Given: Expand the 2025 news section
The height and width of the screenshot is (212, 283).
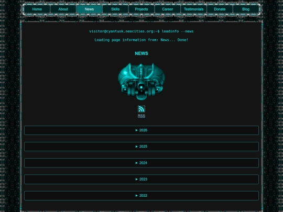Looking at the screenshot, I should (x=141, y=147).
